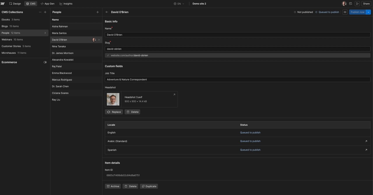
Task: Replace the headshot image
Action: point(114,112)
